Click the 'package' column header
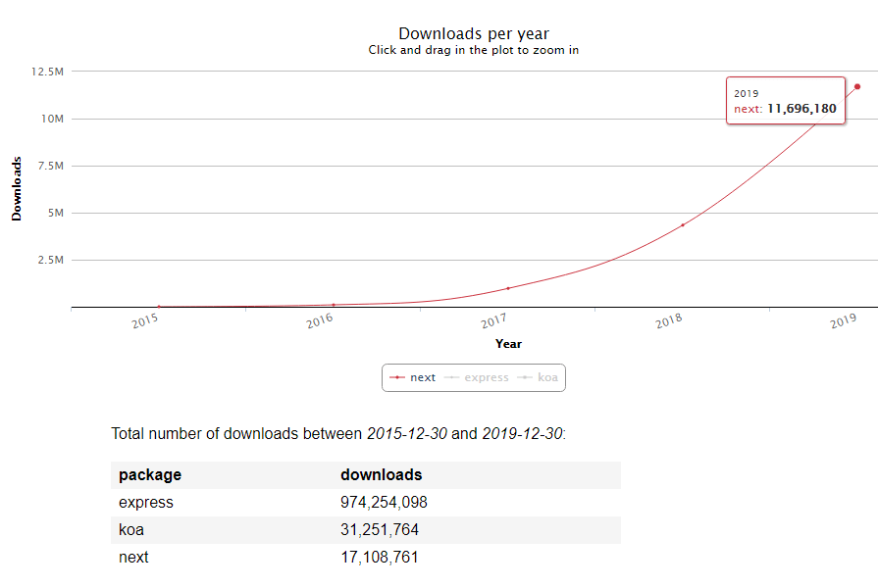This screenshot has width=878, height=588. [150, 475]
